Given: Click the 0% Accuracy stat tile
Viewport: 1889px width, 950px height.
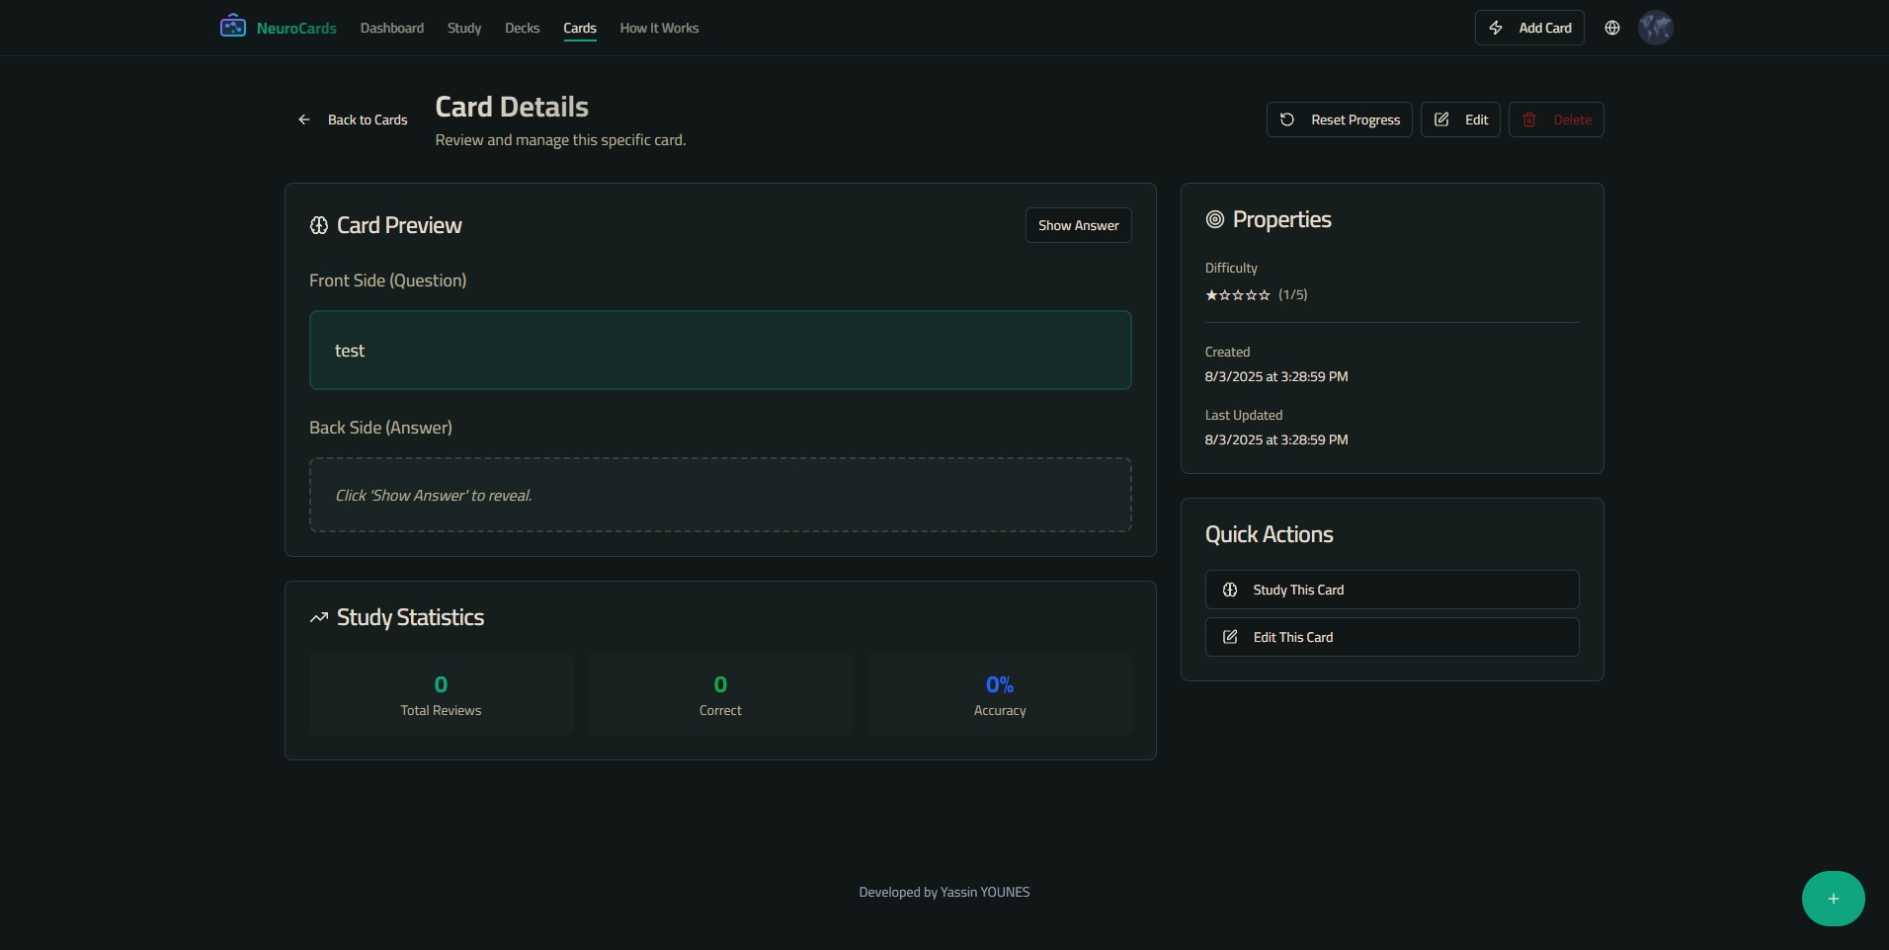Looking at the screenshot, I should tap(1000, 694).
